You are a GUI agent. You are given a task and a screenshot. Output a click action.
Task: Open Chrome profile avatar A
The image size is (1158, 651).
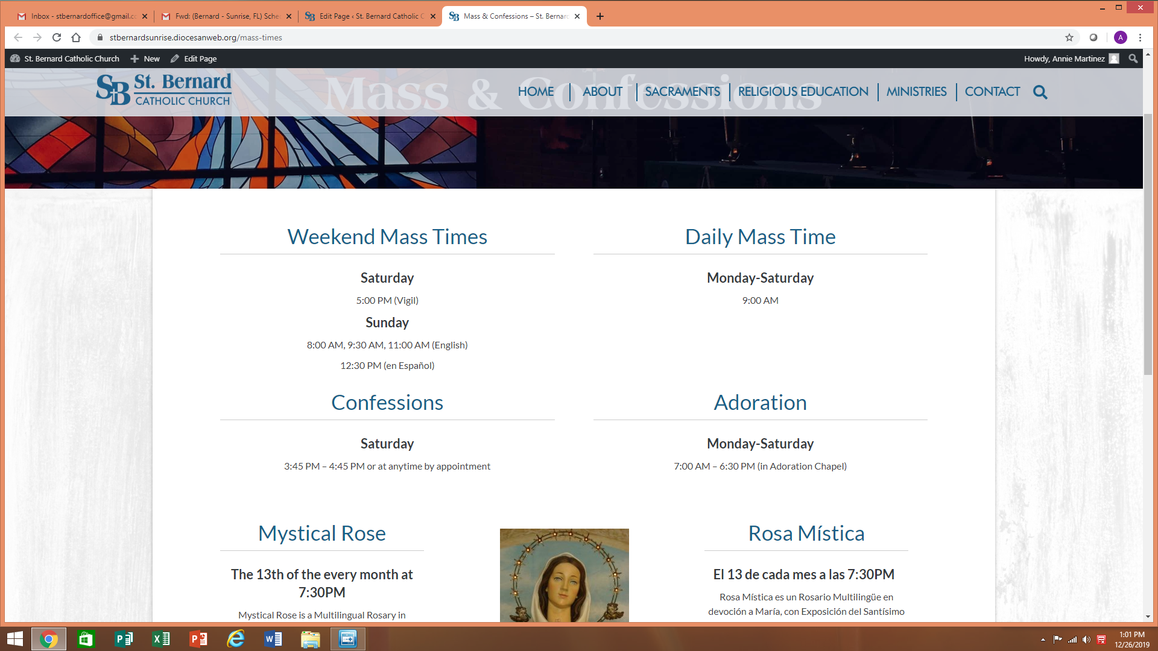(x=1120, y=37)
